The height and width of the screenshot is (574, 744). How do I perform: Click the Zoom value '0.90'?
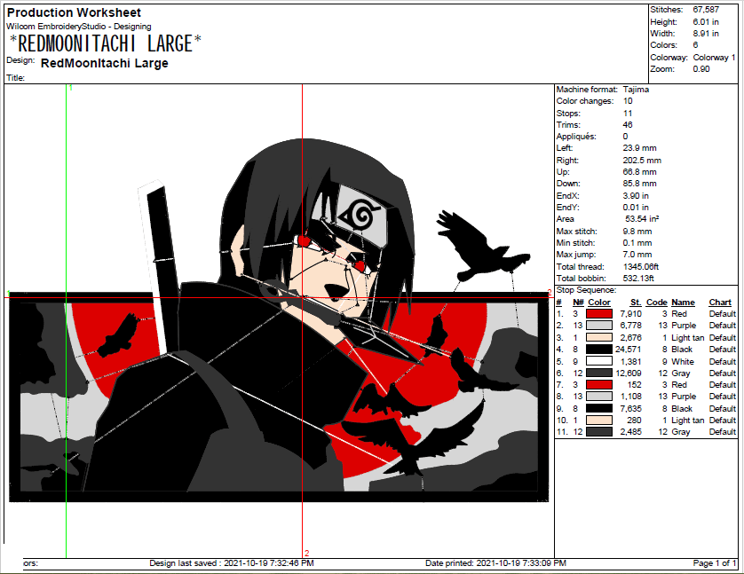pyautogui.click(x=701, y=69)
